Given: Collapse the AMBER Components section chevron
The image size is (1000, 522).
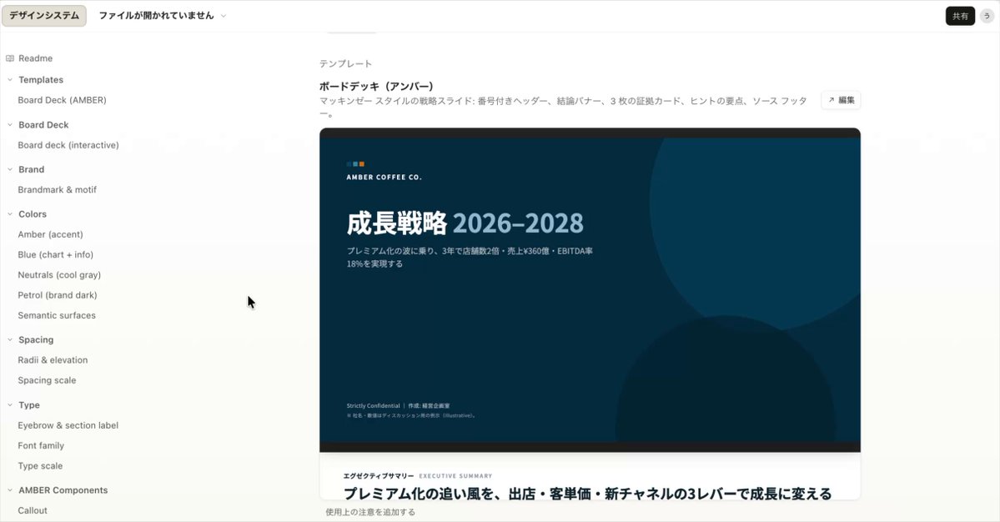Looking at the screenshot, I should point(9,490).
